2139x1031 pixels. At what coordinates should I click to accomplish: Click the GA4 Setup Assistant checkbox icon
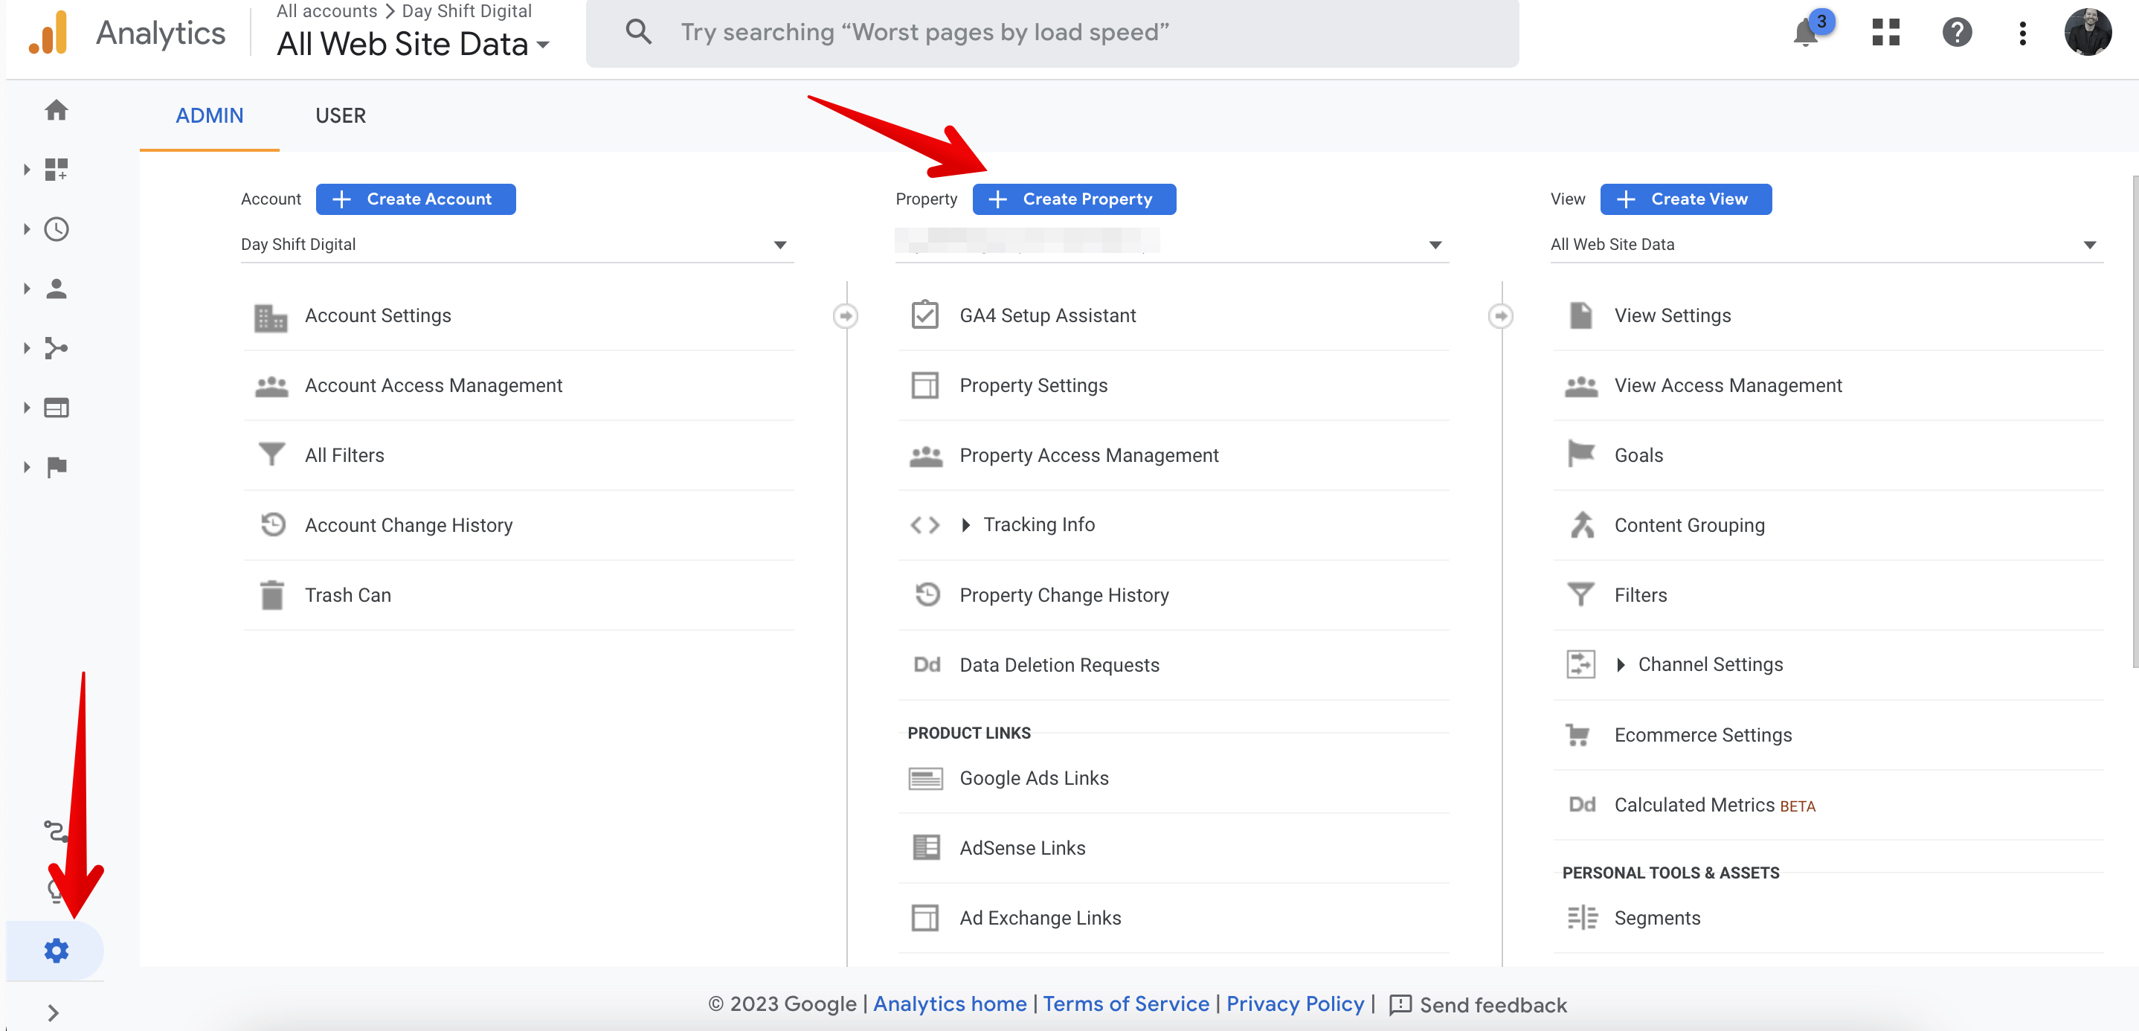pyautogui.click(x=925, y=315)
